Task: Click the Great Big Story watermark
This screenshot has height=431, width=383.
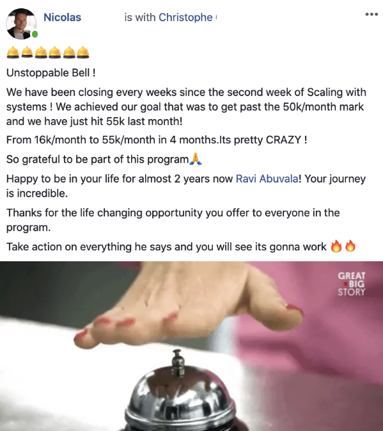Action: coord(352,284)
